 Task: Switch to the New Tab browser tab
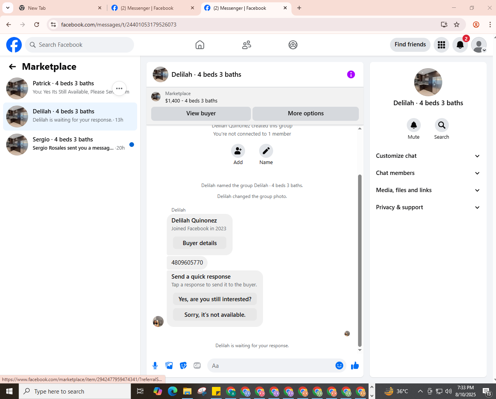[x=60, y=8]
